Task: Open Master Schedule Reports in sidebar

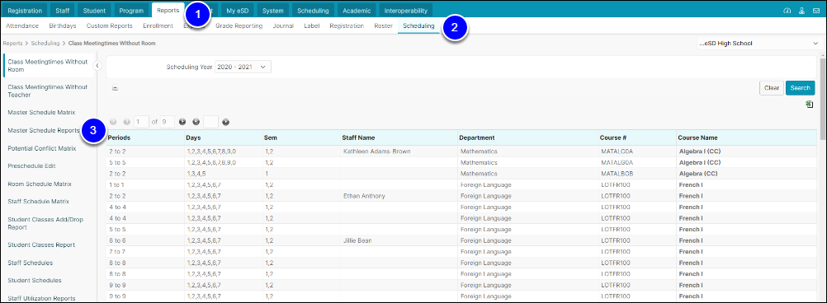Action: 44,130
